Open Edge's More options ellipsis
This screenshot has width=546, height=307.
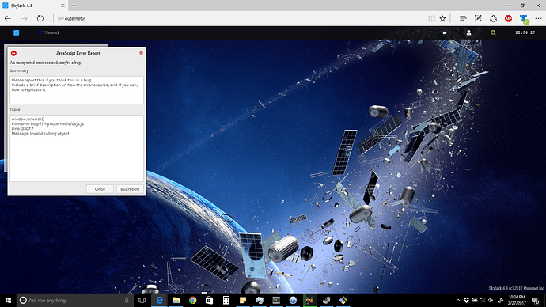coord(538,18)
